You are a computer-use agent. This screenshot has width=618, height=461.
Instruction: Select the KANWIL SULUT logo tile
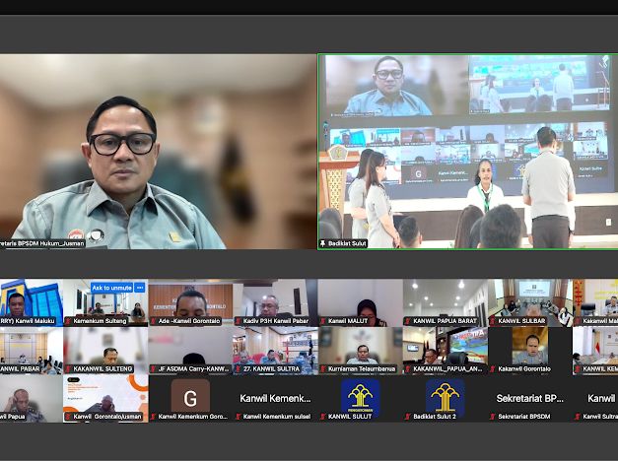tap(360, 398)
